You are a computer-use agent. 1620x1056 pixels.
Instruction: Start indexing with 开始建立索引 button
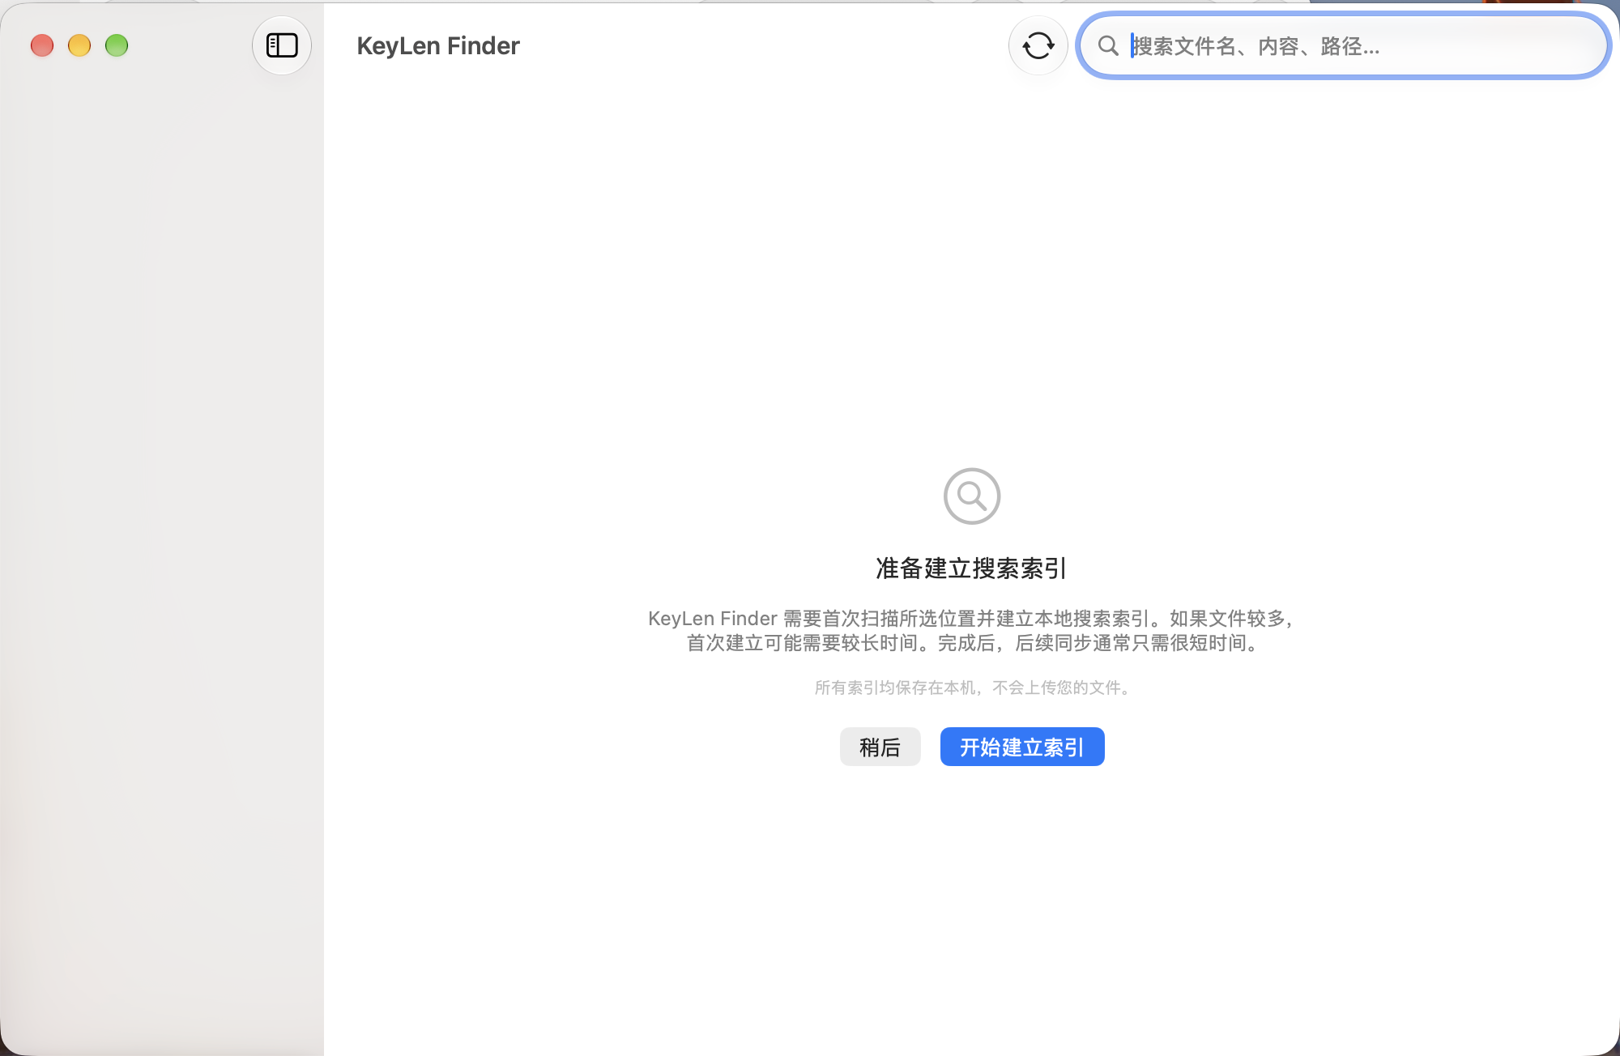1022,747
